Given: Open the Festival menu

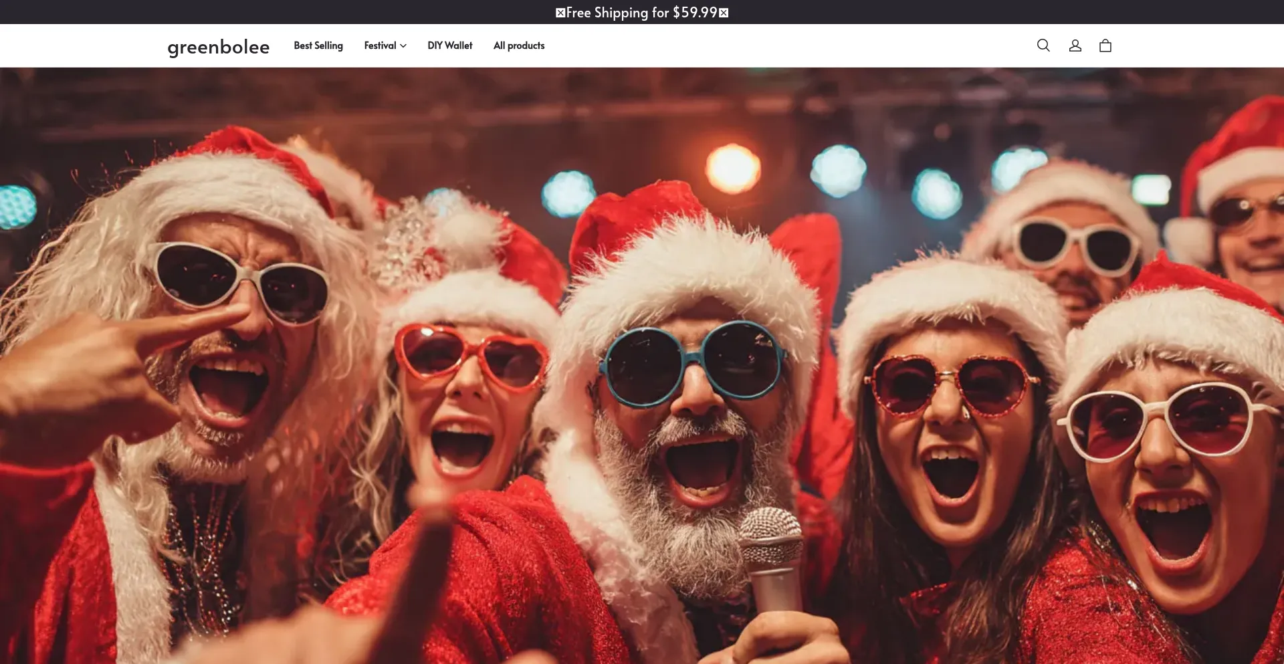Looking at the screenshot, I should click(380, 45).
